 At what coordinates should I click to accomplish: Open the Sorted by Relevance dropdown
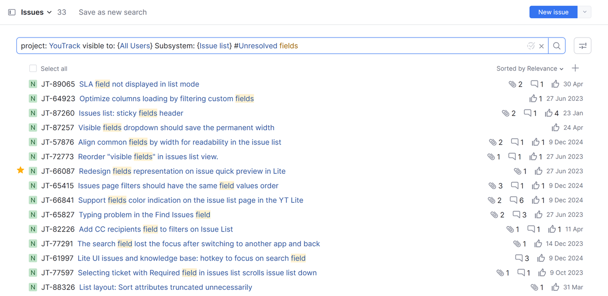point(528,68)
